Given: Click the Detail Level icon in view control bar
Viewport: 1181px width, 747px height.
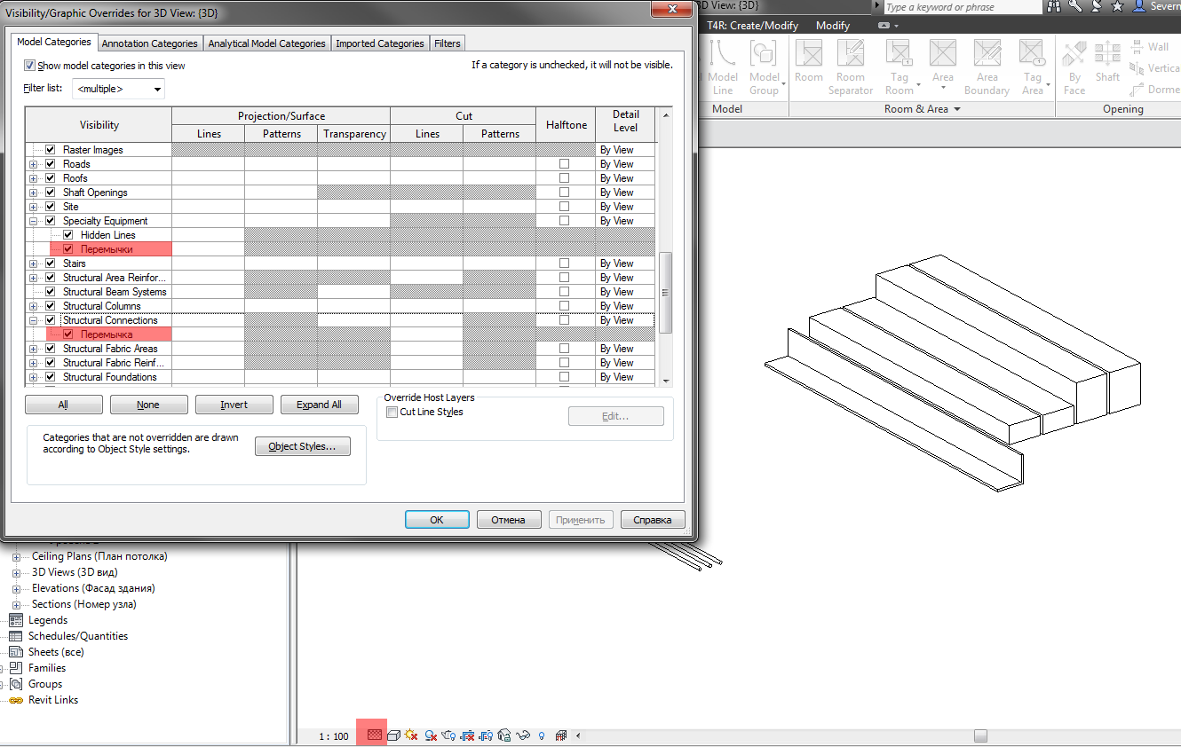Looking at the screenshot, I should coord(374,735).
